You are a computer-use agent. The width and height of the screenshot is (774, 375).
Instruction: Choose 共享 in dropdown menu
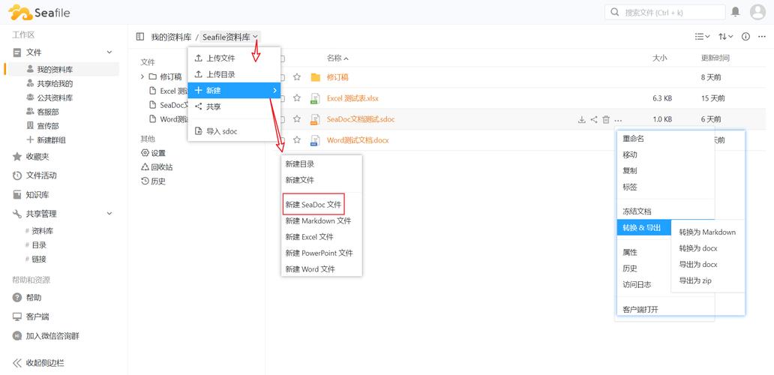[234, 106]
